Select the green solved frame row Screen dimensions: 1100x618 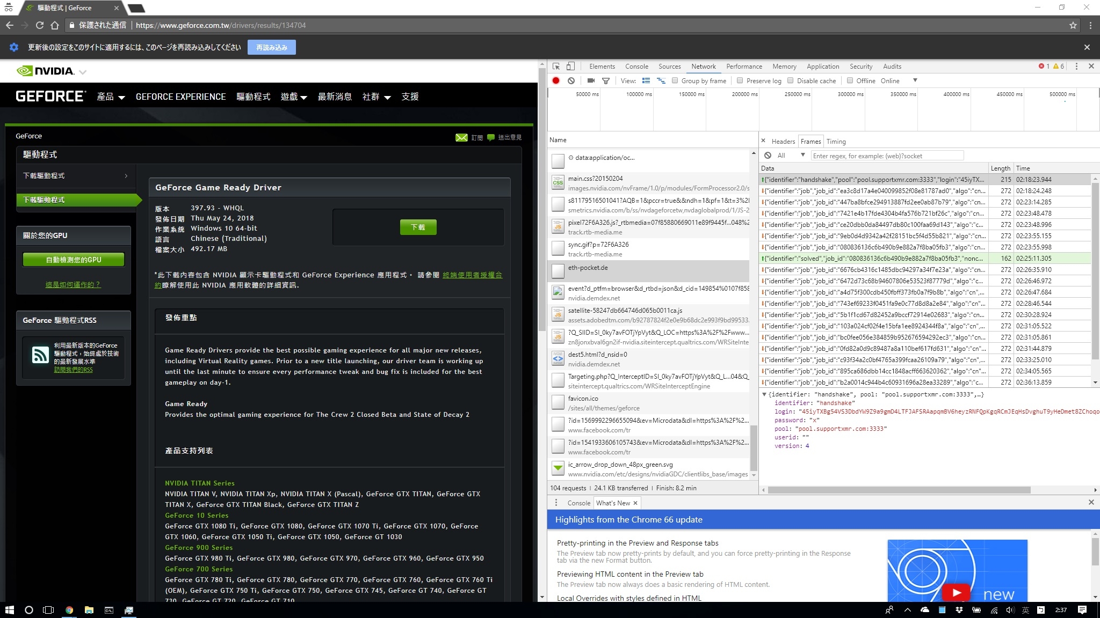(926, 259)
